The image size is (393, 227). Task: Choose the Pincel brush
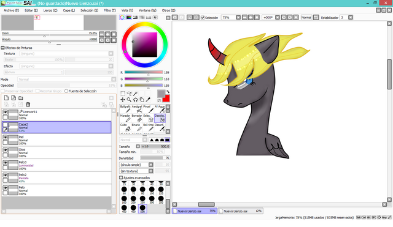(x=149, y=109)
